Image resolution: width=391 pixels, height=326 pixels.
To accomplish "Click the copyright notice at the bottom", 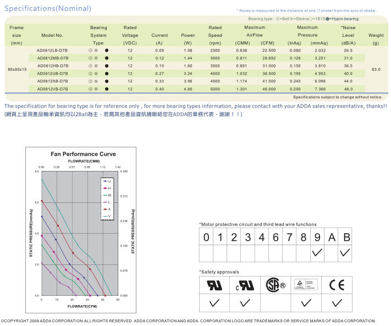I will tap(188, 321).
